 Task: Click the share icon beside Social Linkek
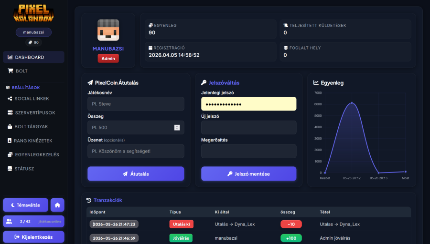click(x=10, y=99)
